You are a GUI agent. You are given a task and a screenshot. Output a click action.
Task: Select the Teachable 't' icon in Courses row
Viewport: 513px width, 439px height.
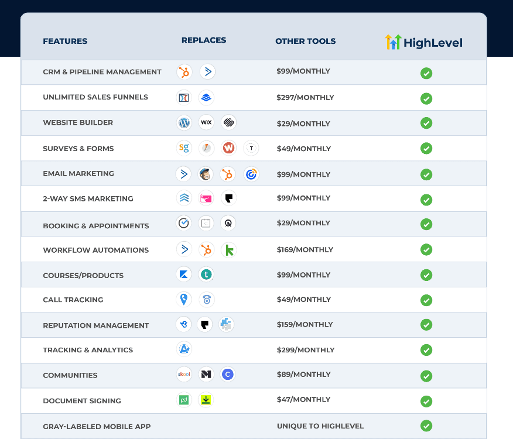206,275
